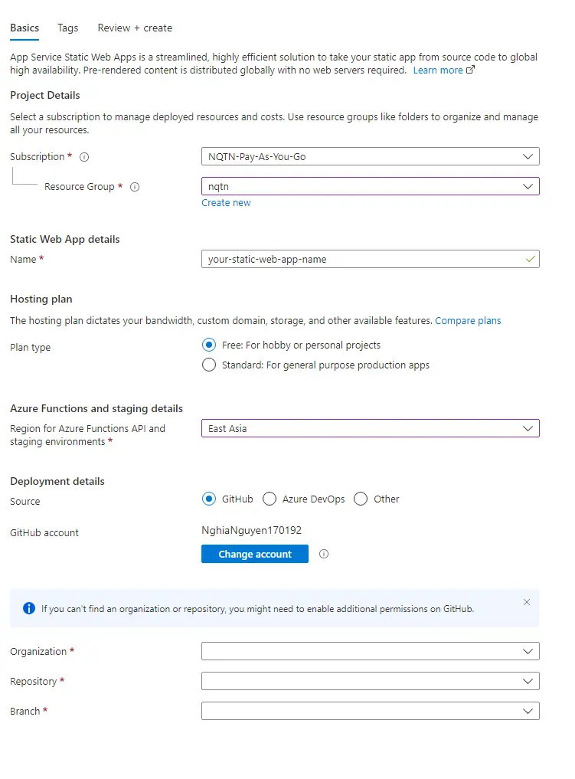Switch to the Tags tab

pos(67,28)
